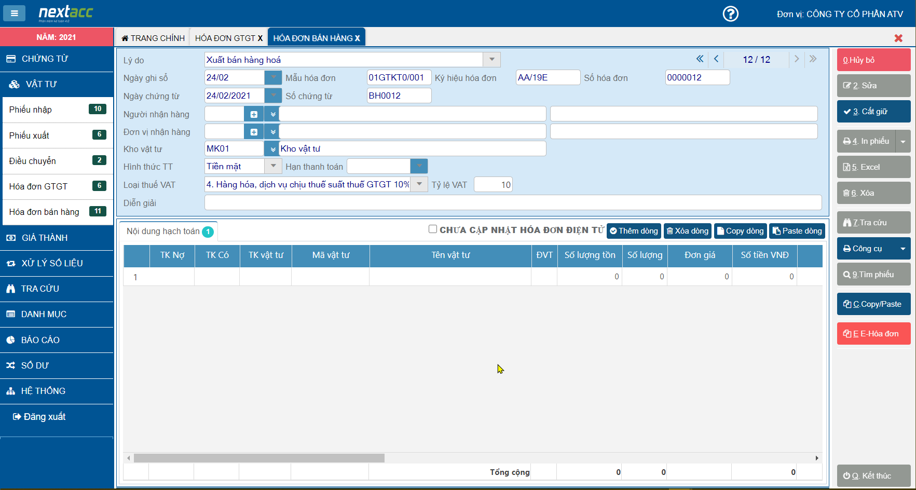Open the Ngày chứng từ date picker
916x490 pixels.
(273, 96)
